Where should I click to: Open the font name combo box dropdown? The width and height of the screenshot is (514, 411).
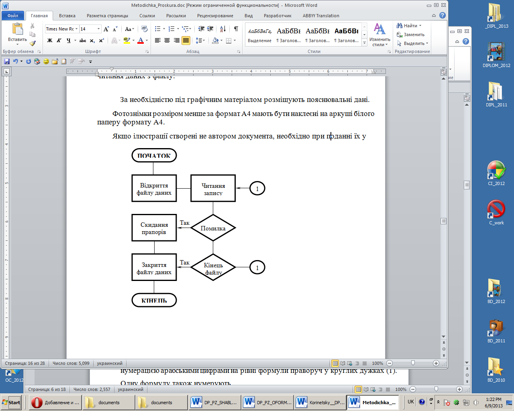click(76, 29)
